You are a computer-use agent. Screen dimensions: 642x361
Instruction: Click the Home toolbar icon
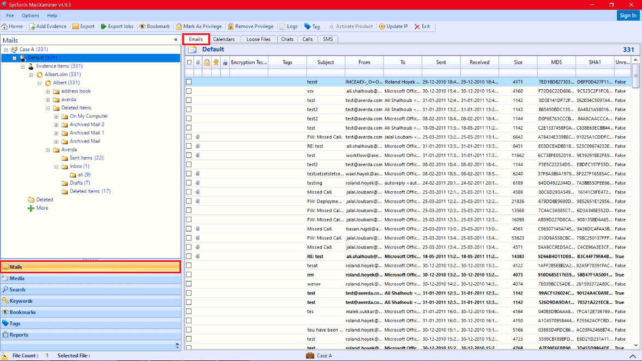click(x=4, y=27)
